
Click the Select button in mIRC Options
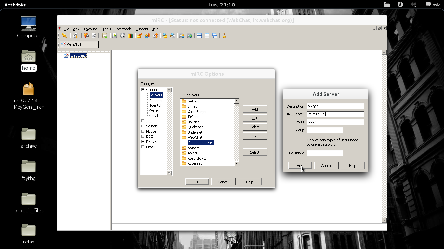coord(255,152)
